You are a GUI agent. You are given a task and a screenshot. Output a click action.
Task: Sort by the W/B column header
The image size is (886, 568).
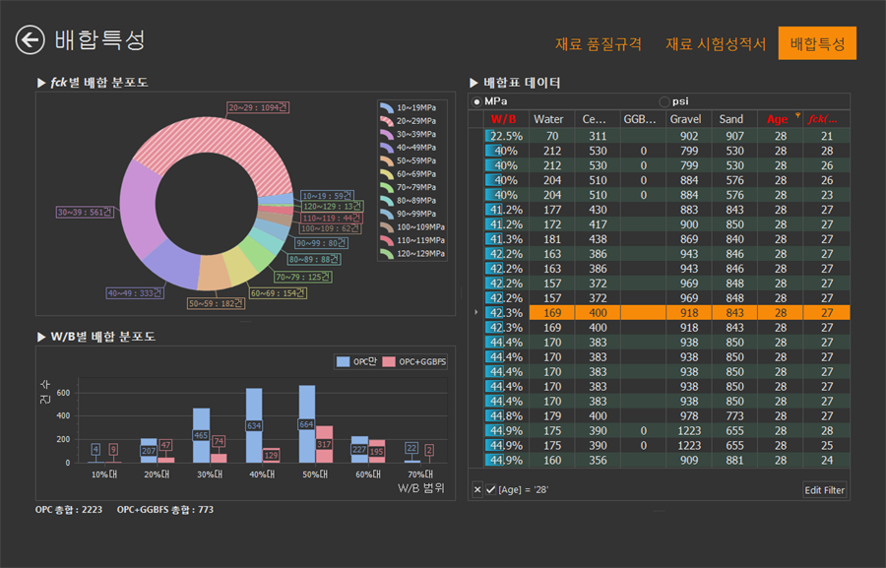point(503,119)
